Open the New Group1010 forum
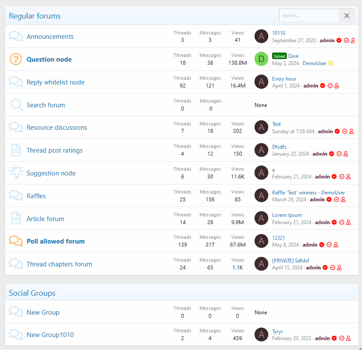 [50, 335]
